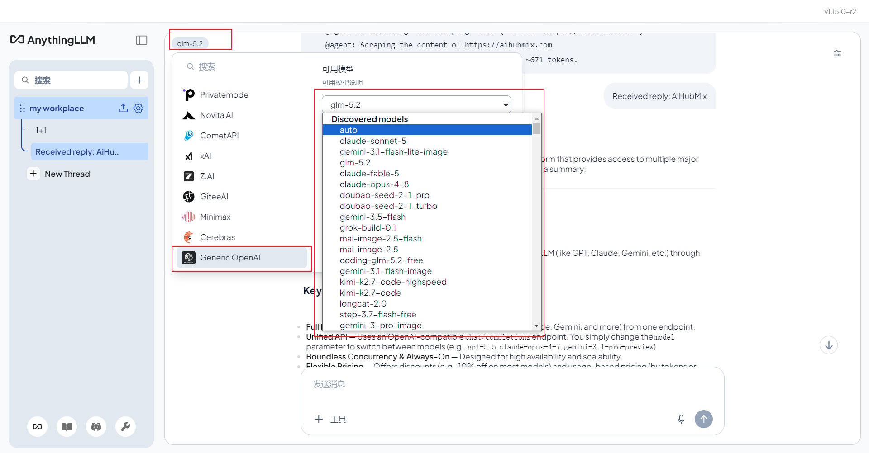Click the plus attach icon in composer
This screenshot has width=869, height=453.
pyautogui.click(x=319, y=419)
